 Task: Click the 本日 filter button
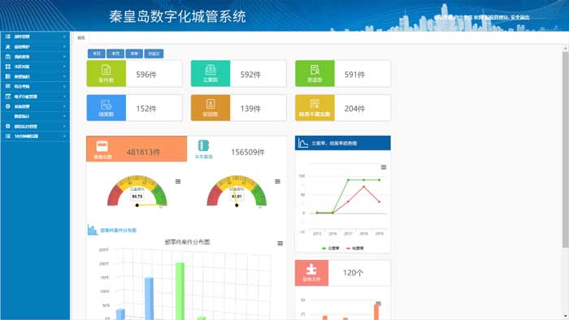tap(97, 54)
